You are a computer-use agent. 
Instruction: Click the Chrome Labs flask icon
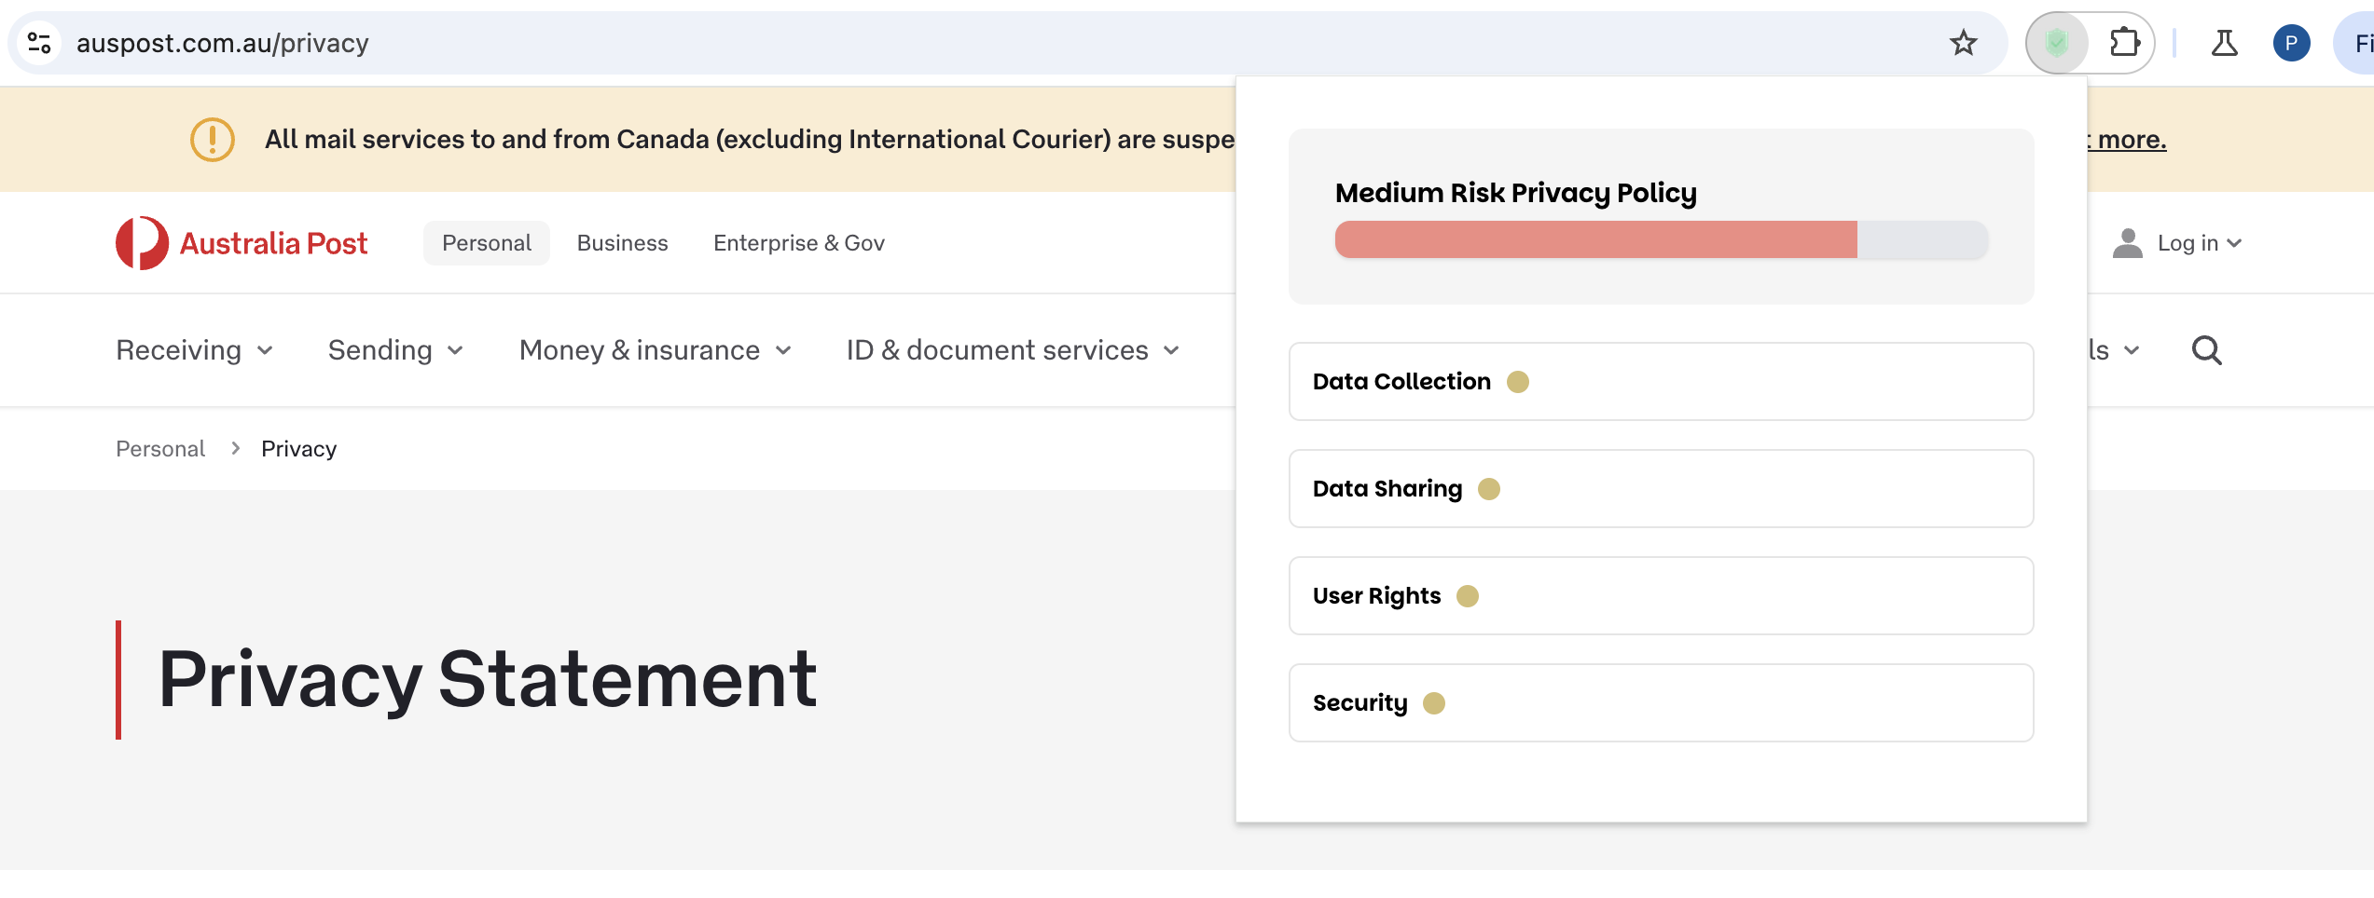pos(2224,43)
